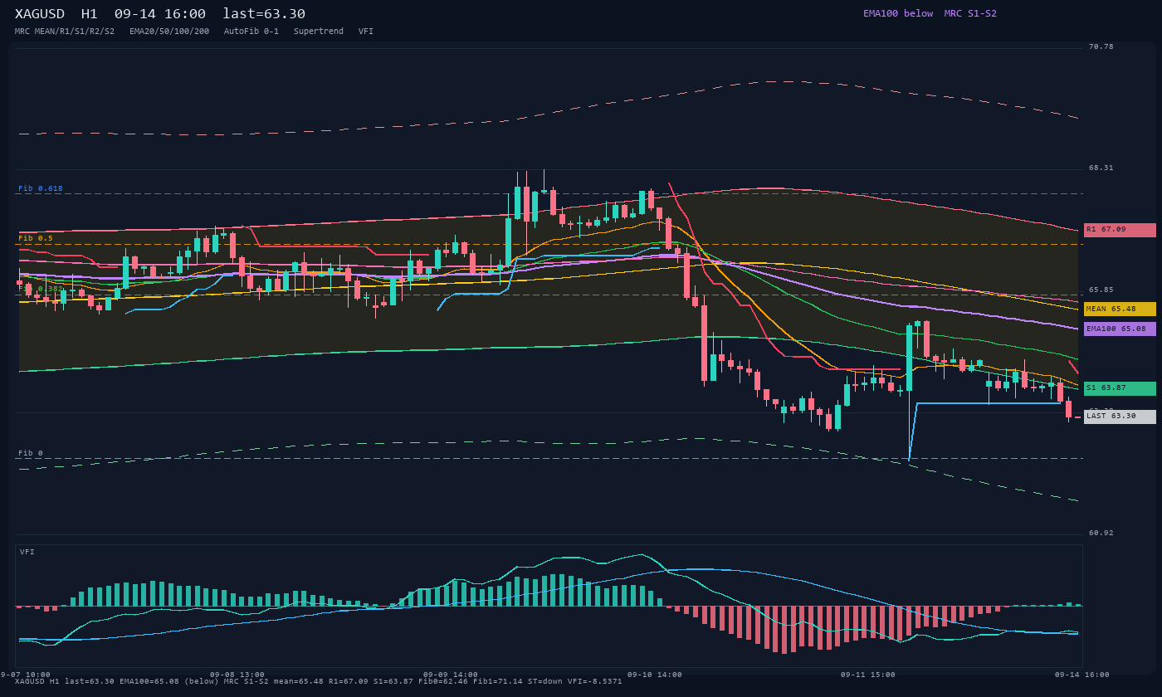Click the 09-09 14:00 time axis label
This screenshot has height=697, width=1162.
451,675
